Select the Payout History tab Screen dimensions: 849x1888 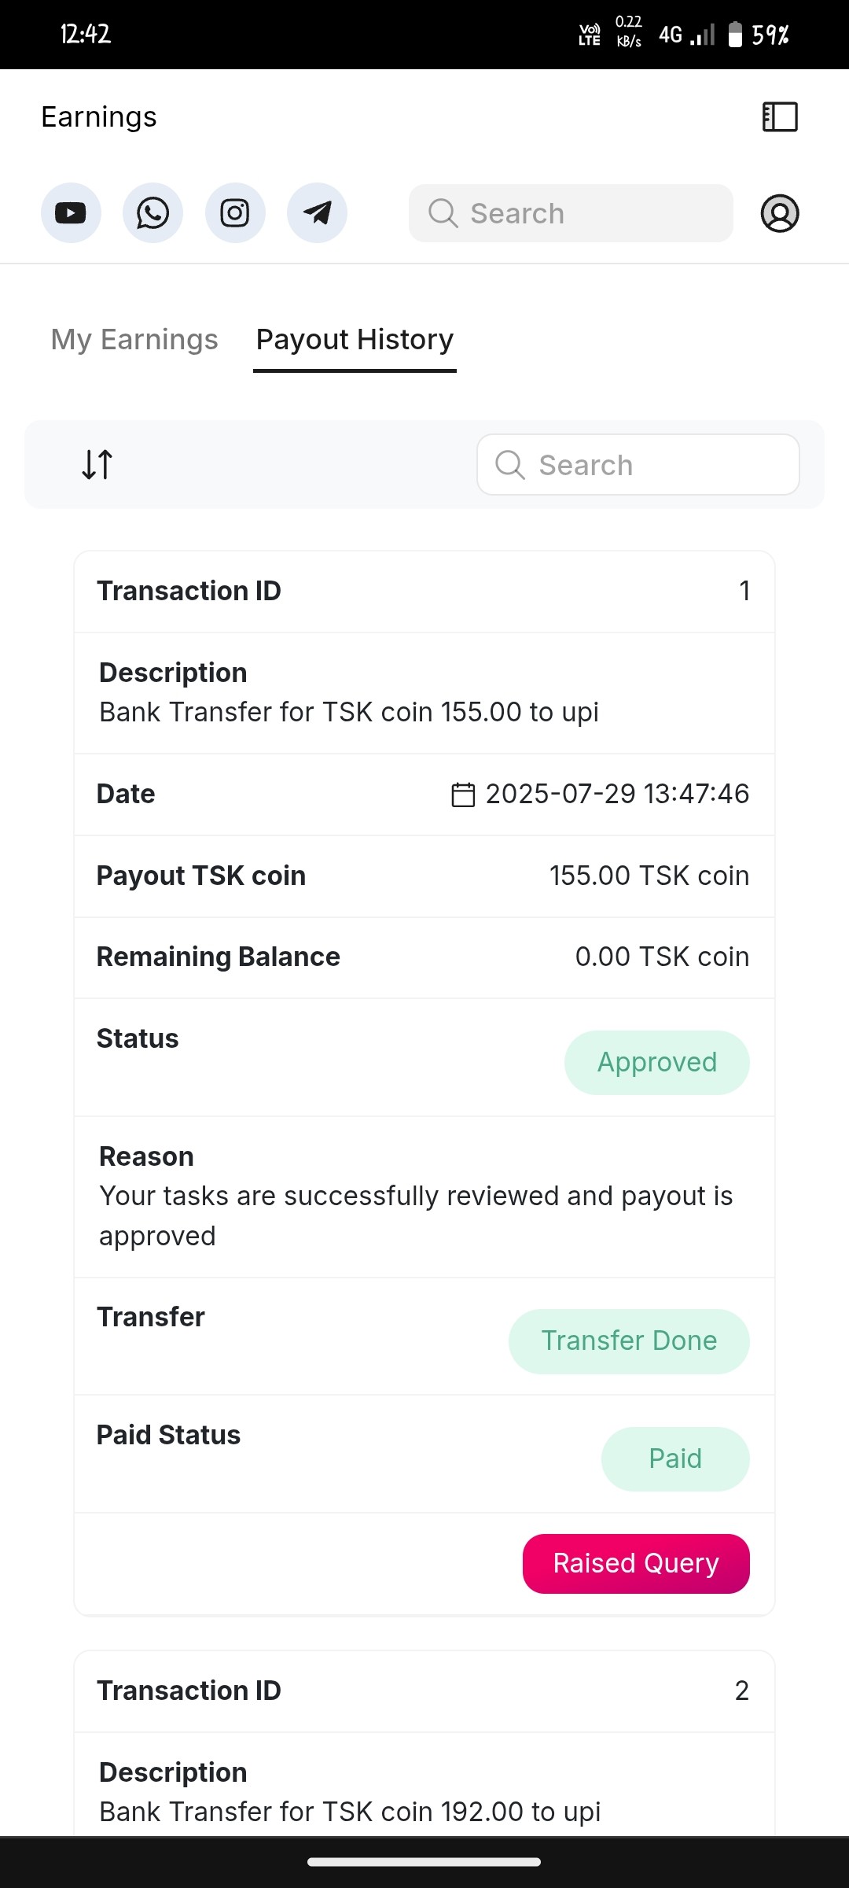[x=355, y=340]
